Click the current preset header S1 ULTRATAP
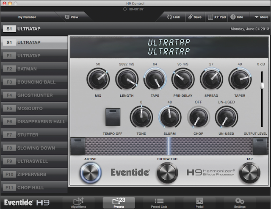 point(22,29)
